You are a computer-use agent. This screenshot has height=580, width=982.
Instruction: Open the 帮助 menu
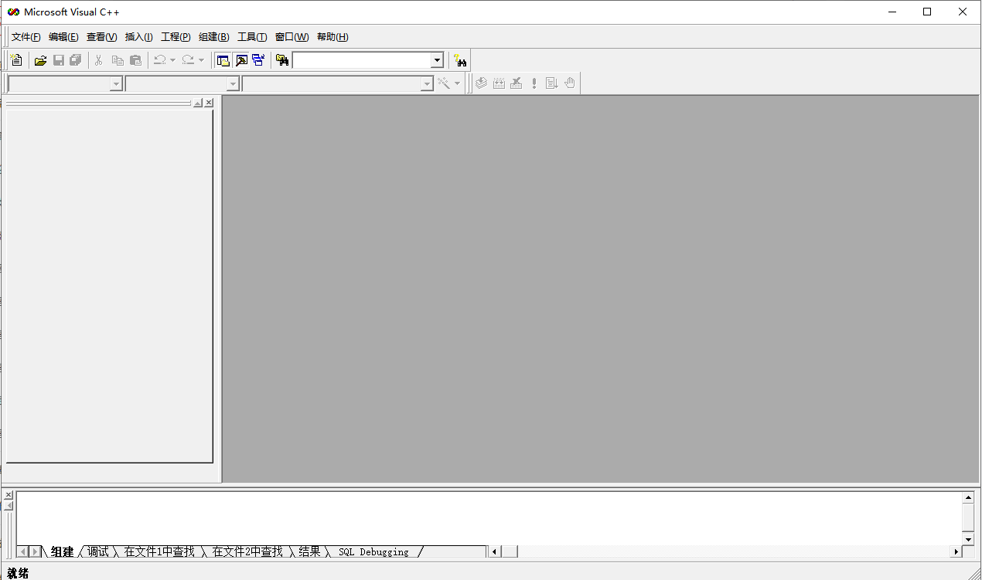[x=332, y=36]
